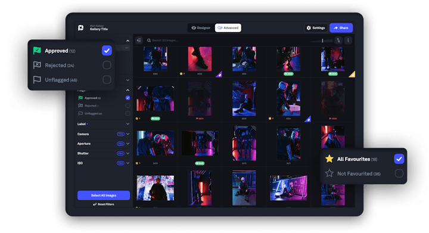Uncheck the All Favourites checkbox
Image resolution: width=429 pixels, height=233 pixels.
click(399, 159)
